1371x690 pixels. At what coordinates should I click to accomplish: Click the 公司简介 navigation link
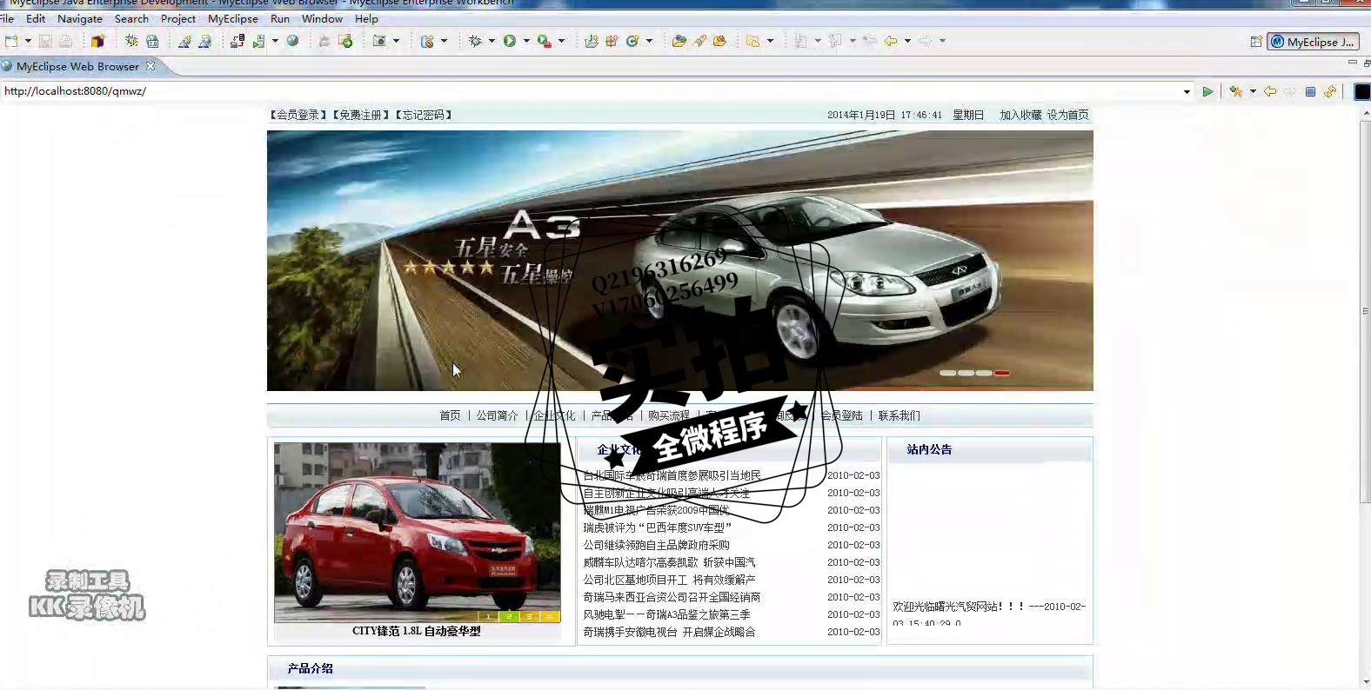point(497,415)
